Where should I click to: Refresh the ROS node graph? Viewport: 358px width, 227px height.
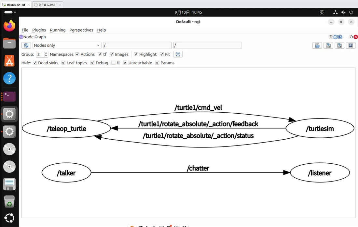pos(26,45)
